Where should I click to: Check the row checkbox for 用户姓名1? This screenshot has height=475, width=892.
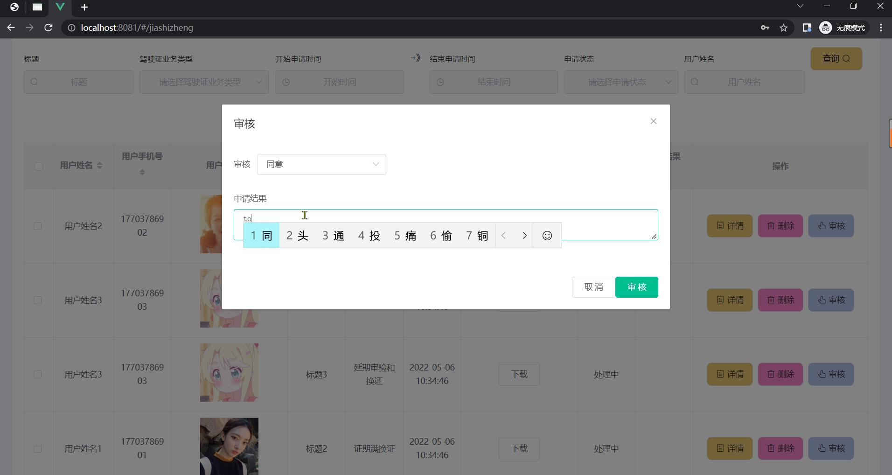(38, 449)
